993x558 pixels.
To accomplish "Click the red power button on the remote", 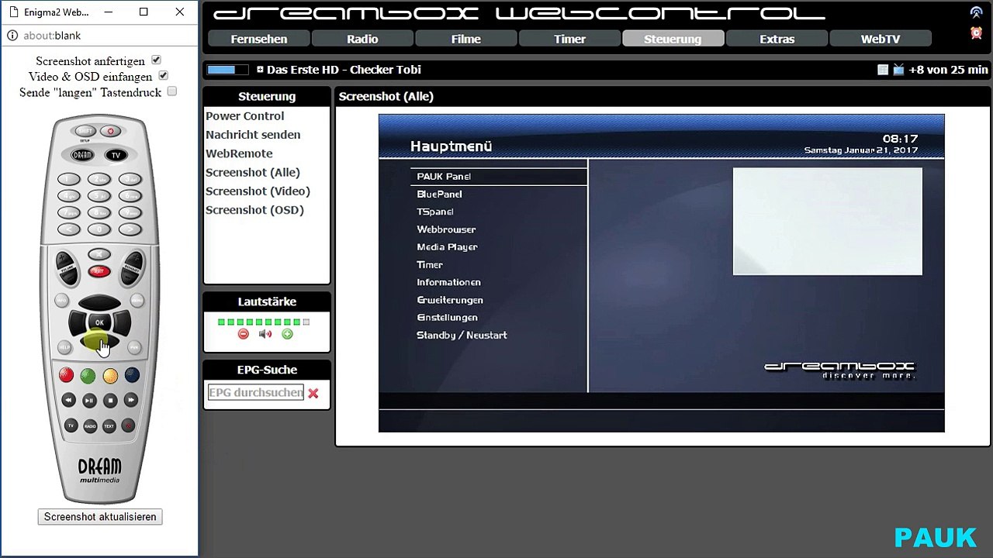I will tap(111, 132).
